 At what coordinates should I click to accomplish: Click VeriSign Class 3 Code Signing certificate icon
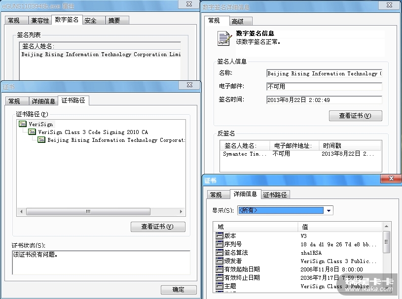pos(32,132)
